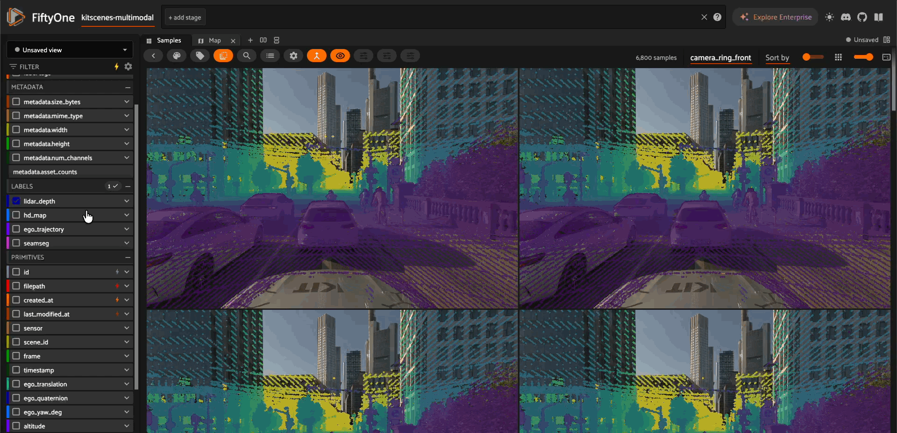Open the Unsaved view dropdown
897x433 pixels.
tap(70, 50)
